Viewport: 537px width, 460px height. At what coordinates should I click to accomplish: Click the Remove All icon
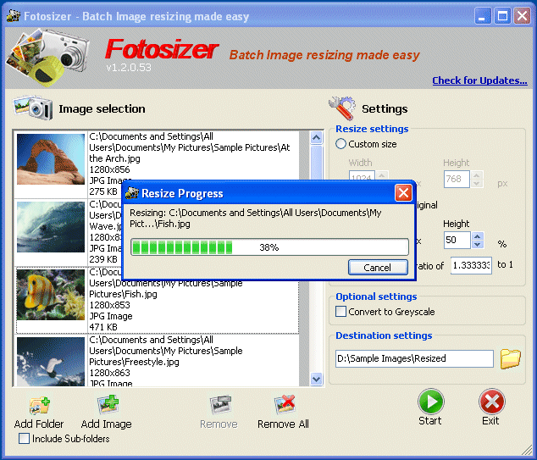(x=285, y=405)
